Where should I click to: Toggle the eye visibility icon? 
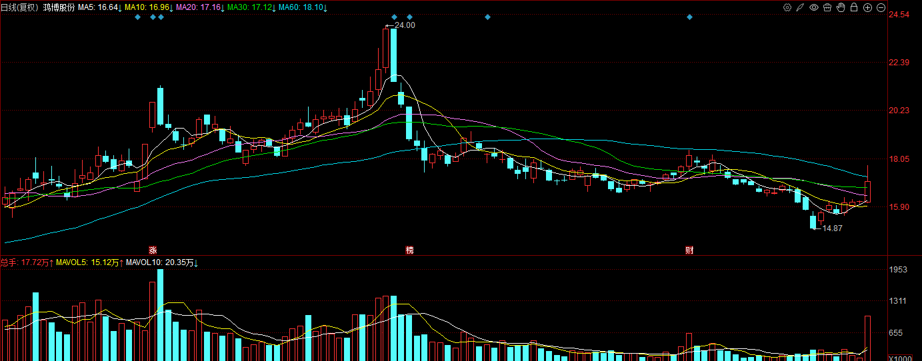click(x=814, y=7)
